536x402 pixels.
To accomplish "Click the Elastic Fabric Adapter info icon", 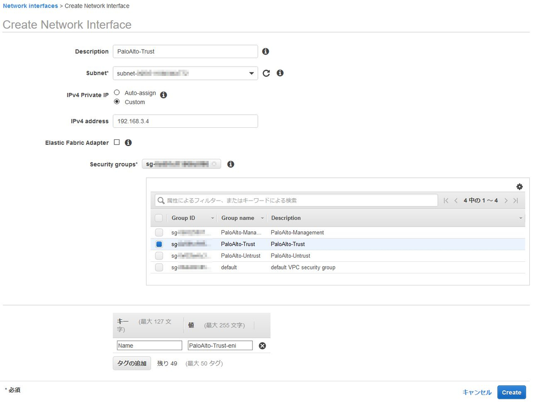I will [x=128, y=142].
